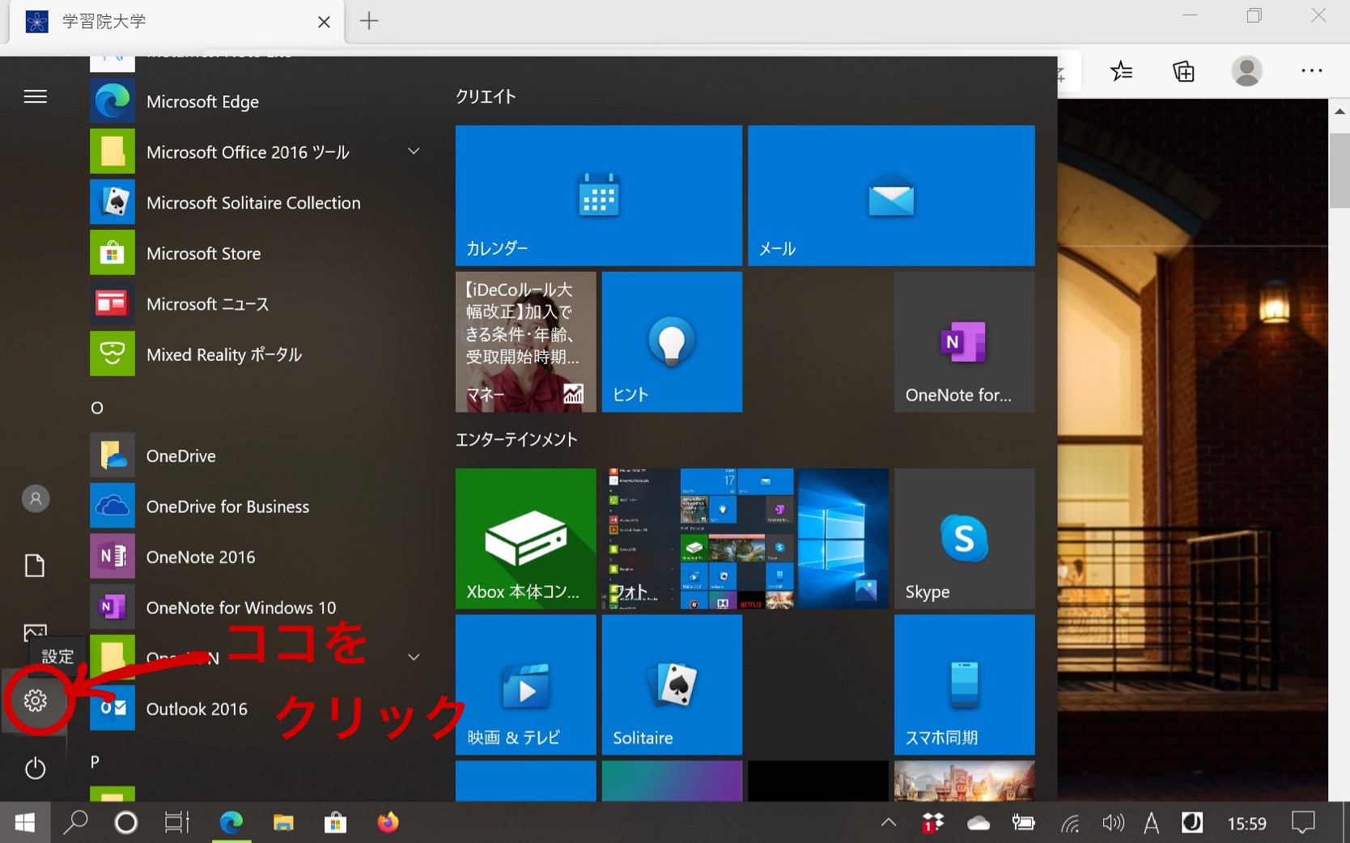Screen dimensions: 1350x843
Task: Show hidden system tray icons
Action: 888,823
